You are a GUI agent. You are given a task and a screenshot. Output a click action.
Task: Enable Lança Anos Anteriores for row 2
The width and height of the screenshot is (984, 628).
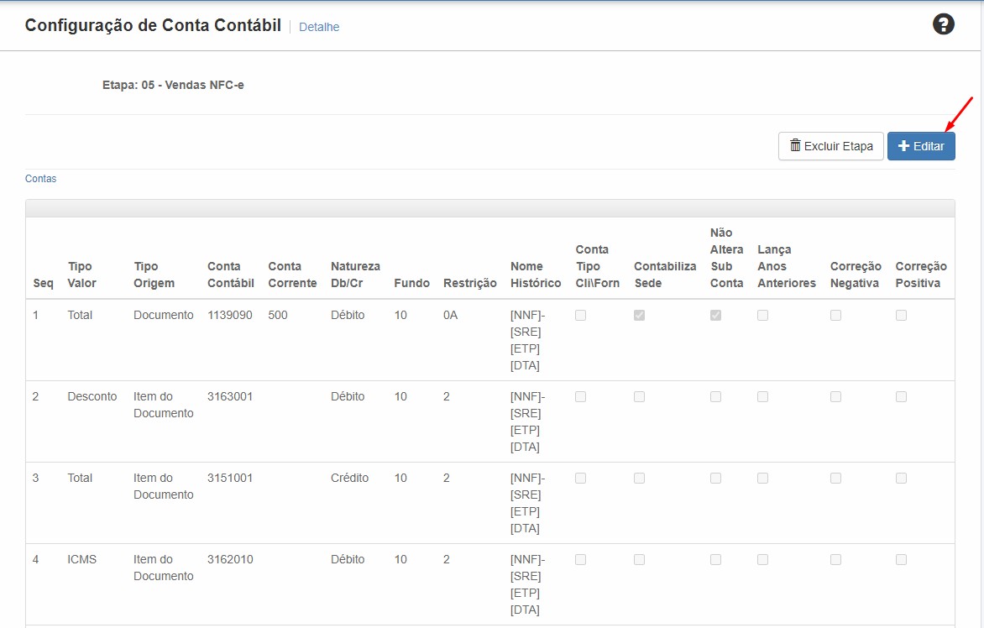click(x=762, y=397)
